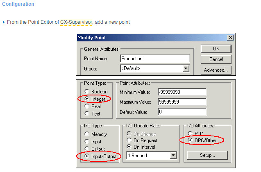Click the CX-Supervisor underlined link
Viewport: 261px width, 172px height.
click(x=76, y=22)
